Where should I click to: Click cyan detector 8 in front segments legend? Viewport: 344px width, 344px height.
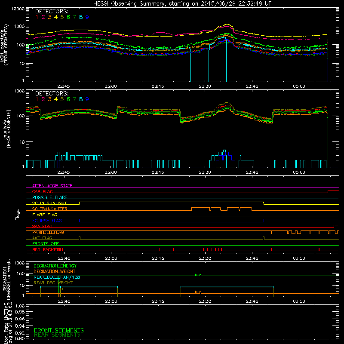(81, 17)
